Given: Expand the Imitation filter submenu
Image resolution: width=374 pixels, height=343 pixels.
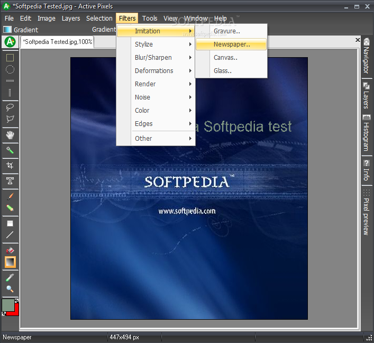Looking at the screenshot, I should coord(156,31).
